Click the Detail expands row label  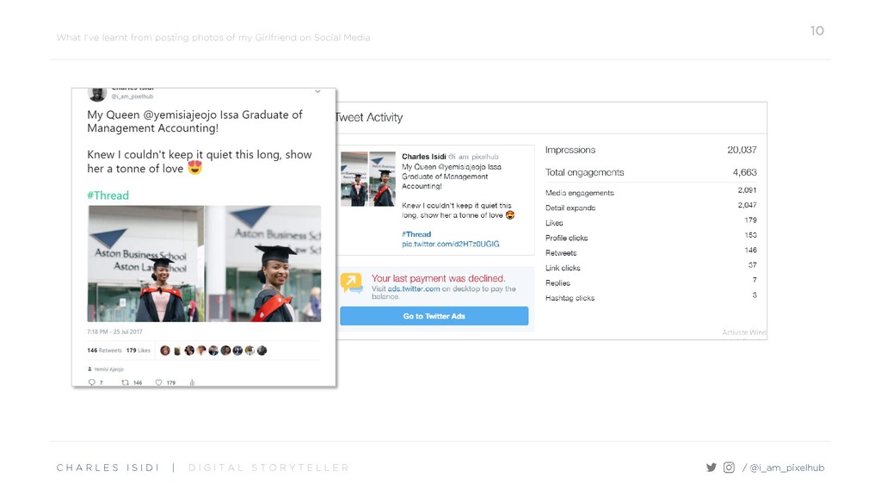coord(570,208)
